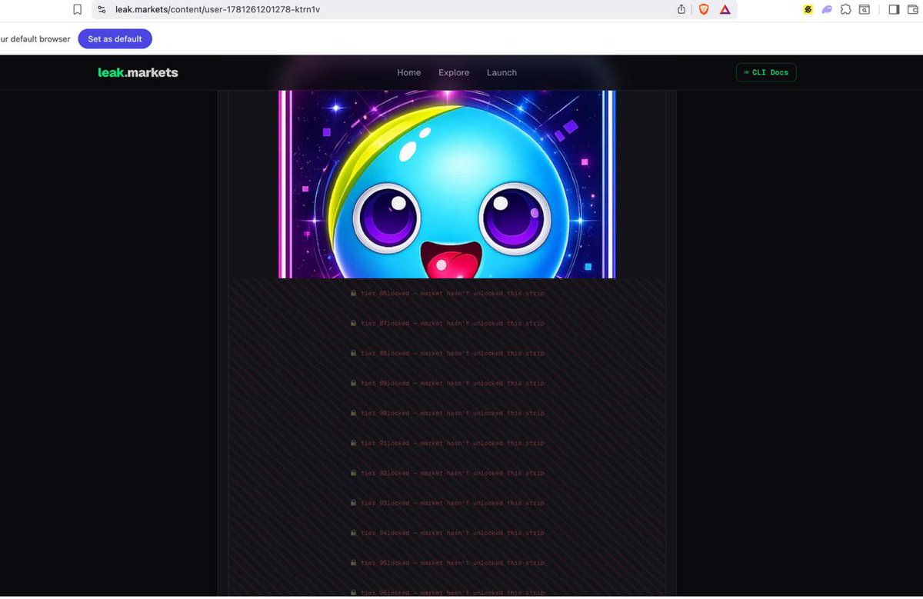Click the bookmark icon beside the address bar
Screen dimensions: 923x599
(77, 9)
